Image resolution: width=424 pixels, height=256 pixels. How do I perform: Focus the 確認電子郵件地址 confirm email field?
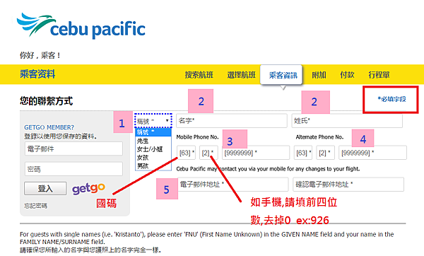tap(348, 185)
